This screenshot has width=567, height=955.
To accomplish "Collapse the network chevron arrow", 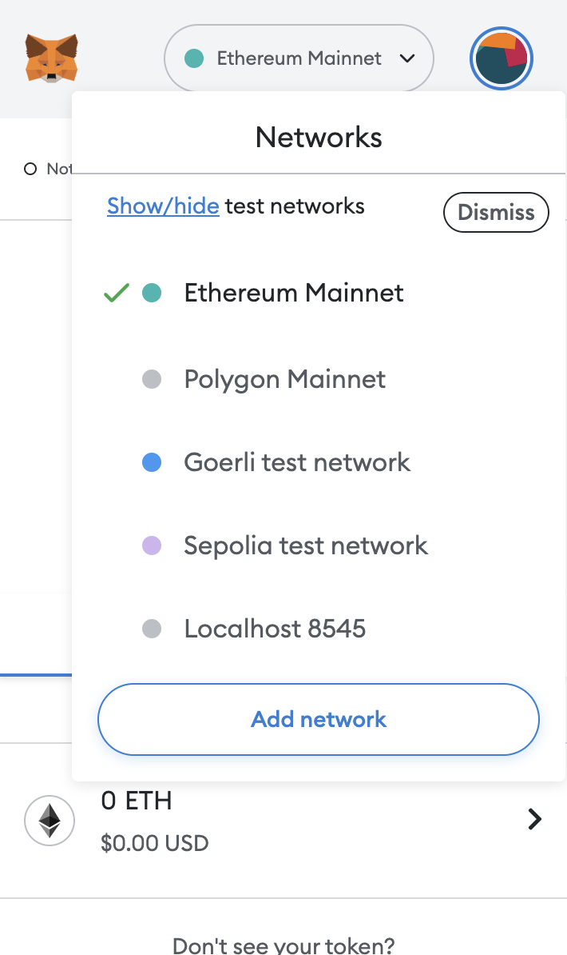I will (x=407, y=58).
